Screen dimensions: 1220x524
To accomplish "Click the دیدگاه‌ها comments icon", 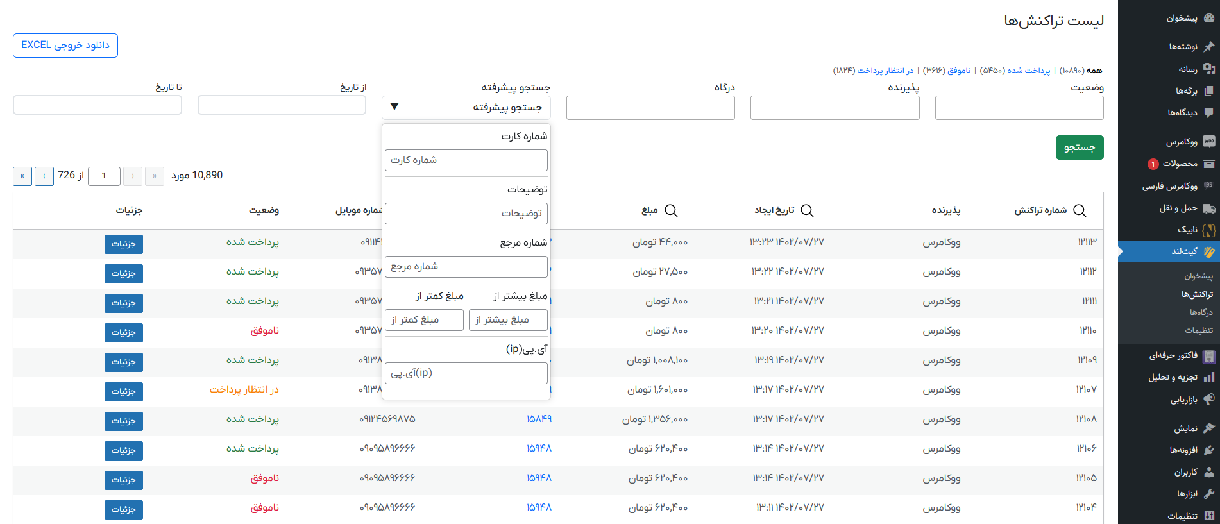I will coord(1208,112).
